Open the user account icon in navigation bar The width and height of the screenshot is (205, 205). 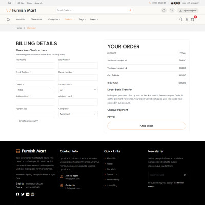click(x=187, y=19)
